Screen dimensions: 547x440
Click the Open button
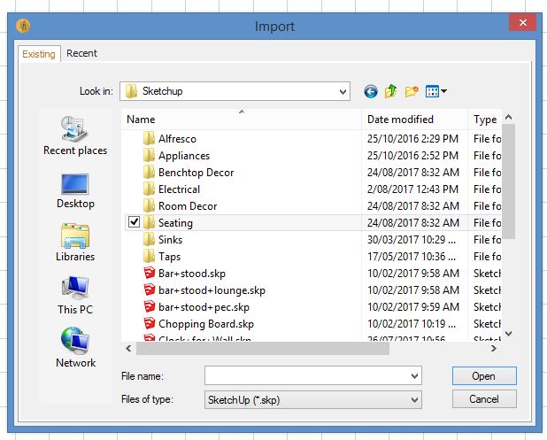[483, 376]
